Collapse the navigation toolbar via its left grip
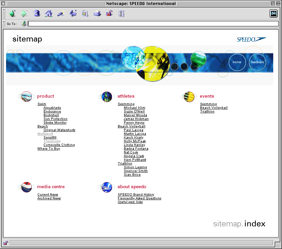The width and height of the screenshot is (282, 249). tap(4, 14)
